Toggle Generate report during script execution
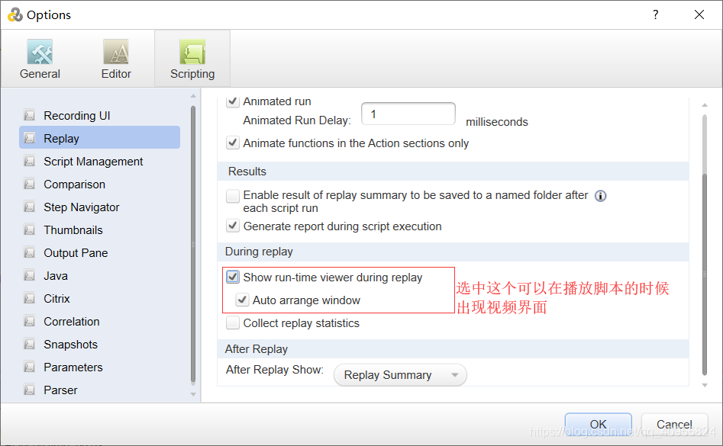Image resolution: width=723 pixels, height=446 pixels. pos(233,226)
